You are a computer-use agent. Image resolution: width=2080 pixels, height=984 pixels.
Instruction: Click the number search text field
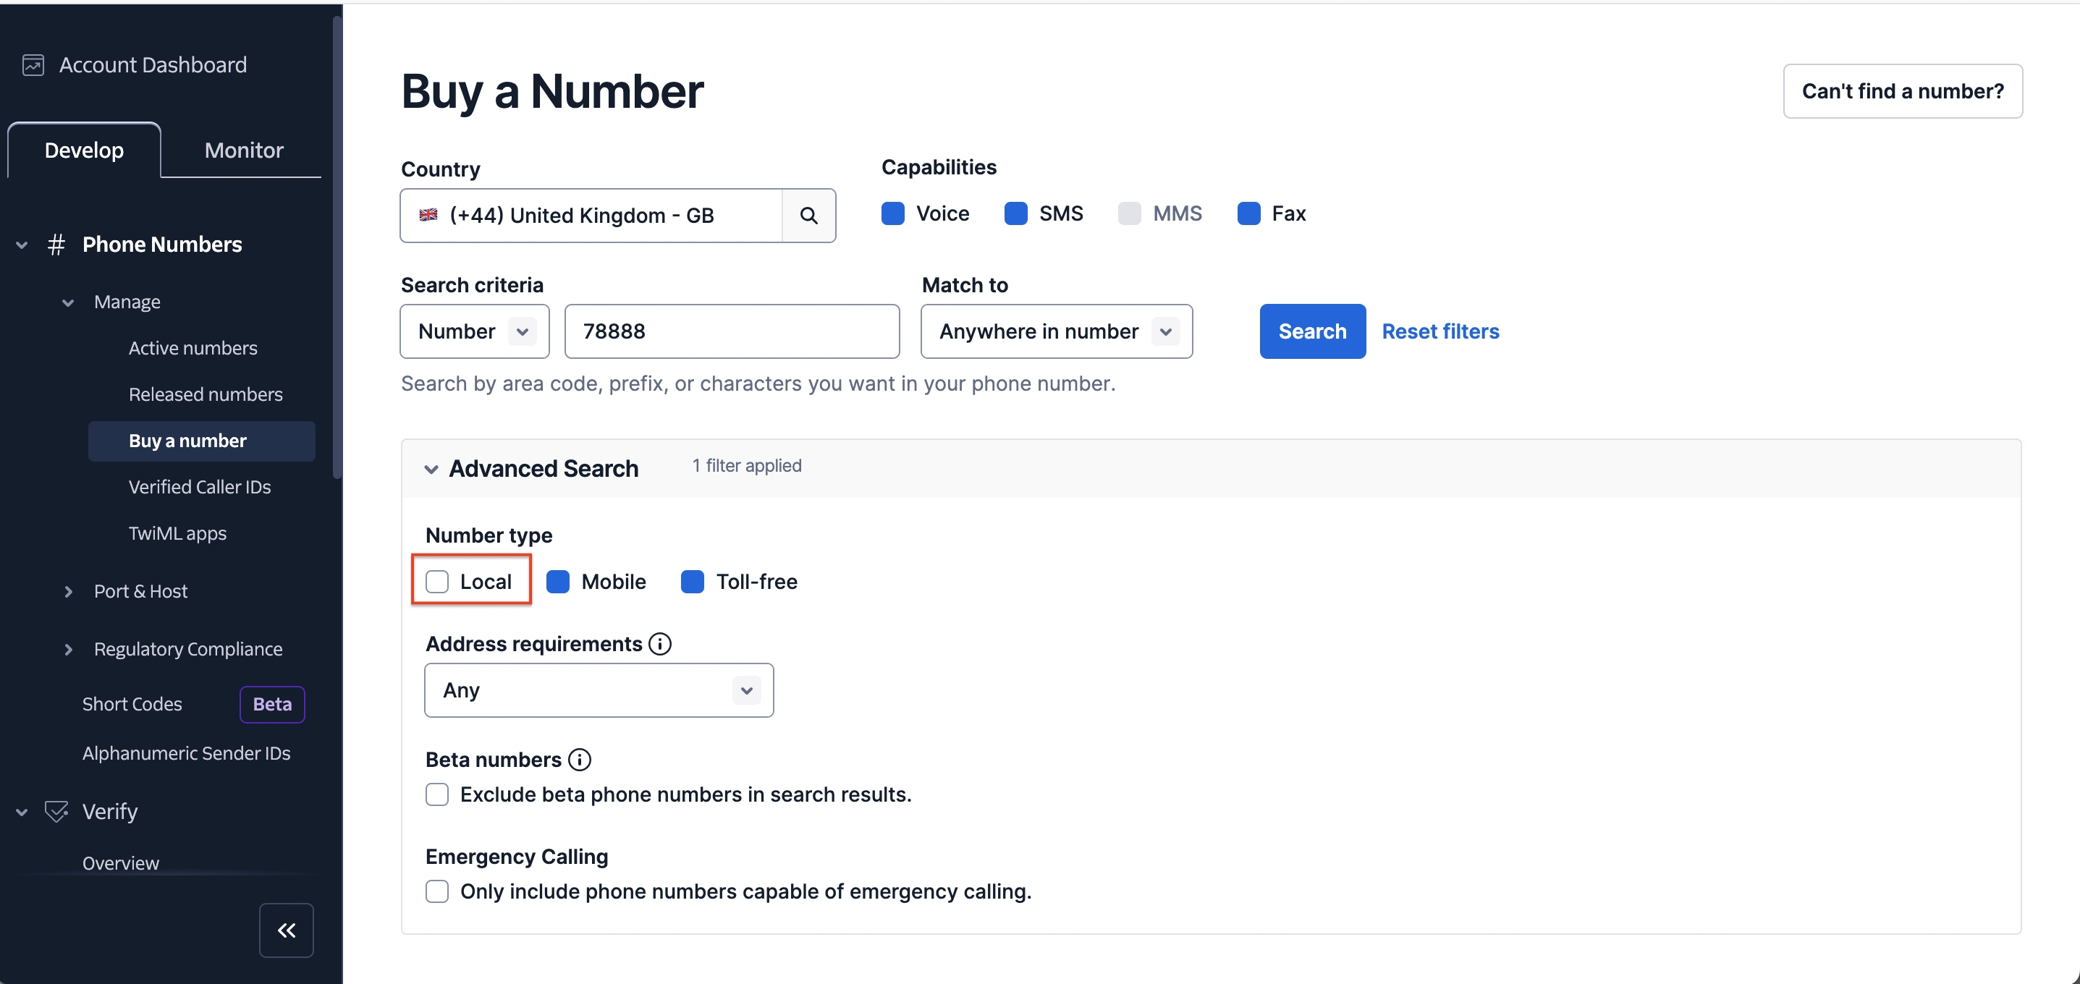[731, 332]
